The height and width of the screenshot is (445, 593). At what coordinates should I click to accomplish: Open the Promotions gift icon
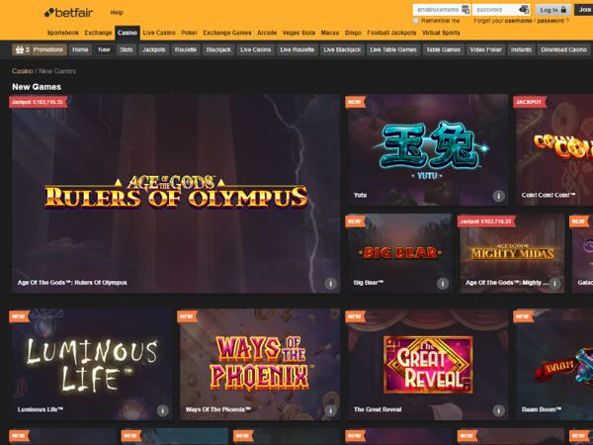tap(19, 48)
